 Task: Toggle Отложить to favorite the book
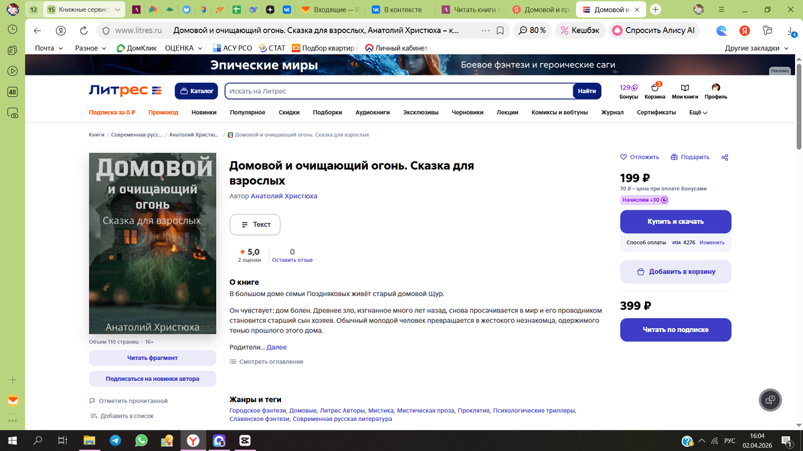(x=638, y=156)
